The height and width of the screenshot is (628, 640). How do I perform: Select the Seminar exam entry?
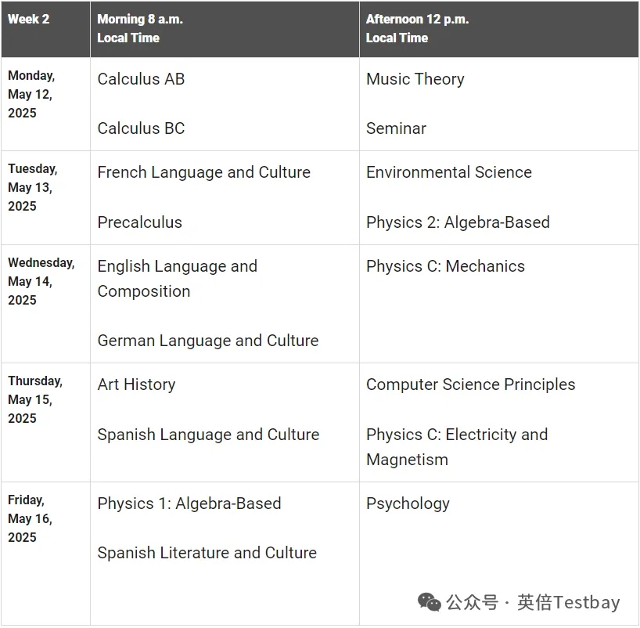pos(396,128)
